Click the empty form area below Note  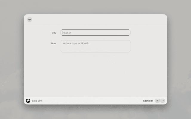click(95, 74)
